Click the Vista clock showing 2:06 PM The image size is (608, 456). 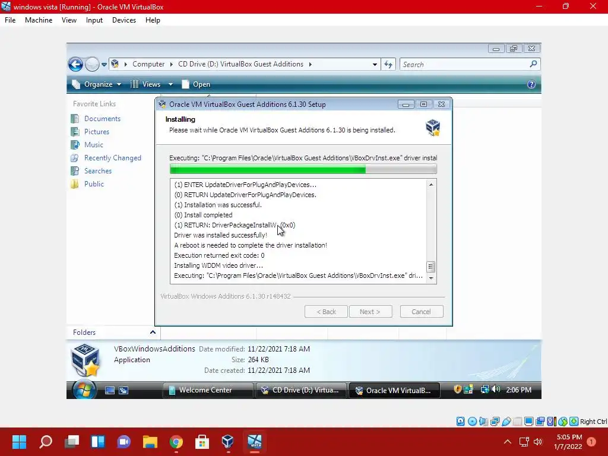519,389
